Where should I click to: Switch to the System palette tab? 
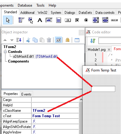(x=56, y=13)
